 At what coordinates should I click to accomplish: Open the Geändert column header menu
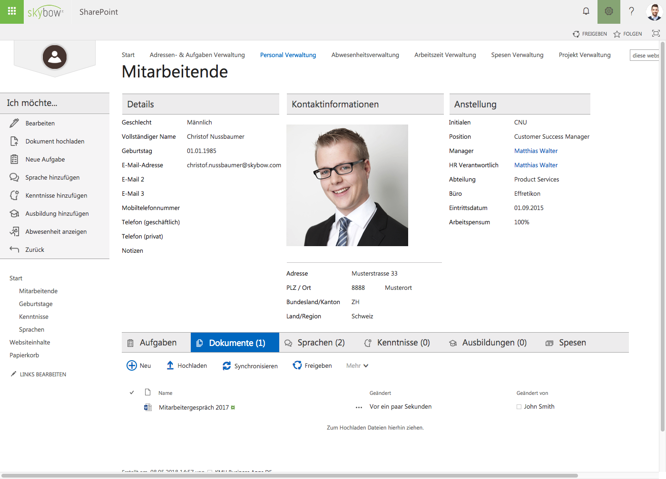[380, 393]
